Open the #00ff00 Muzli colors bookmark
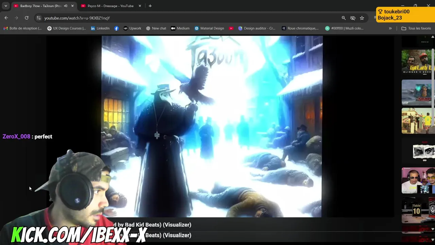Screen dimensions: 435x245 point(344,28)
